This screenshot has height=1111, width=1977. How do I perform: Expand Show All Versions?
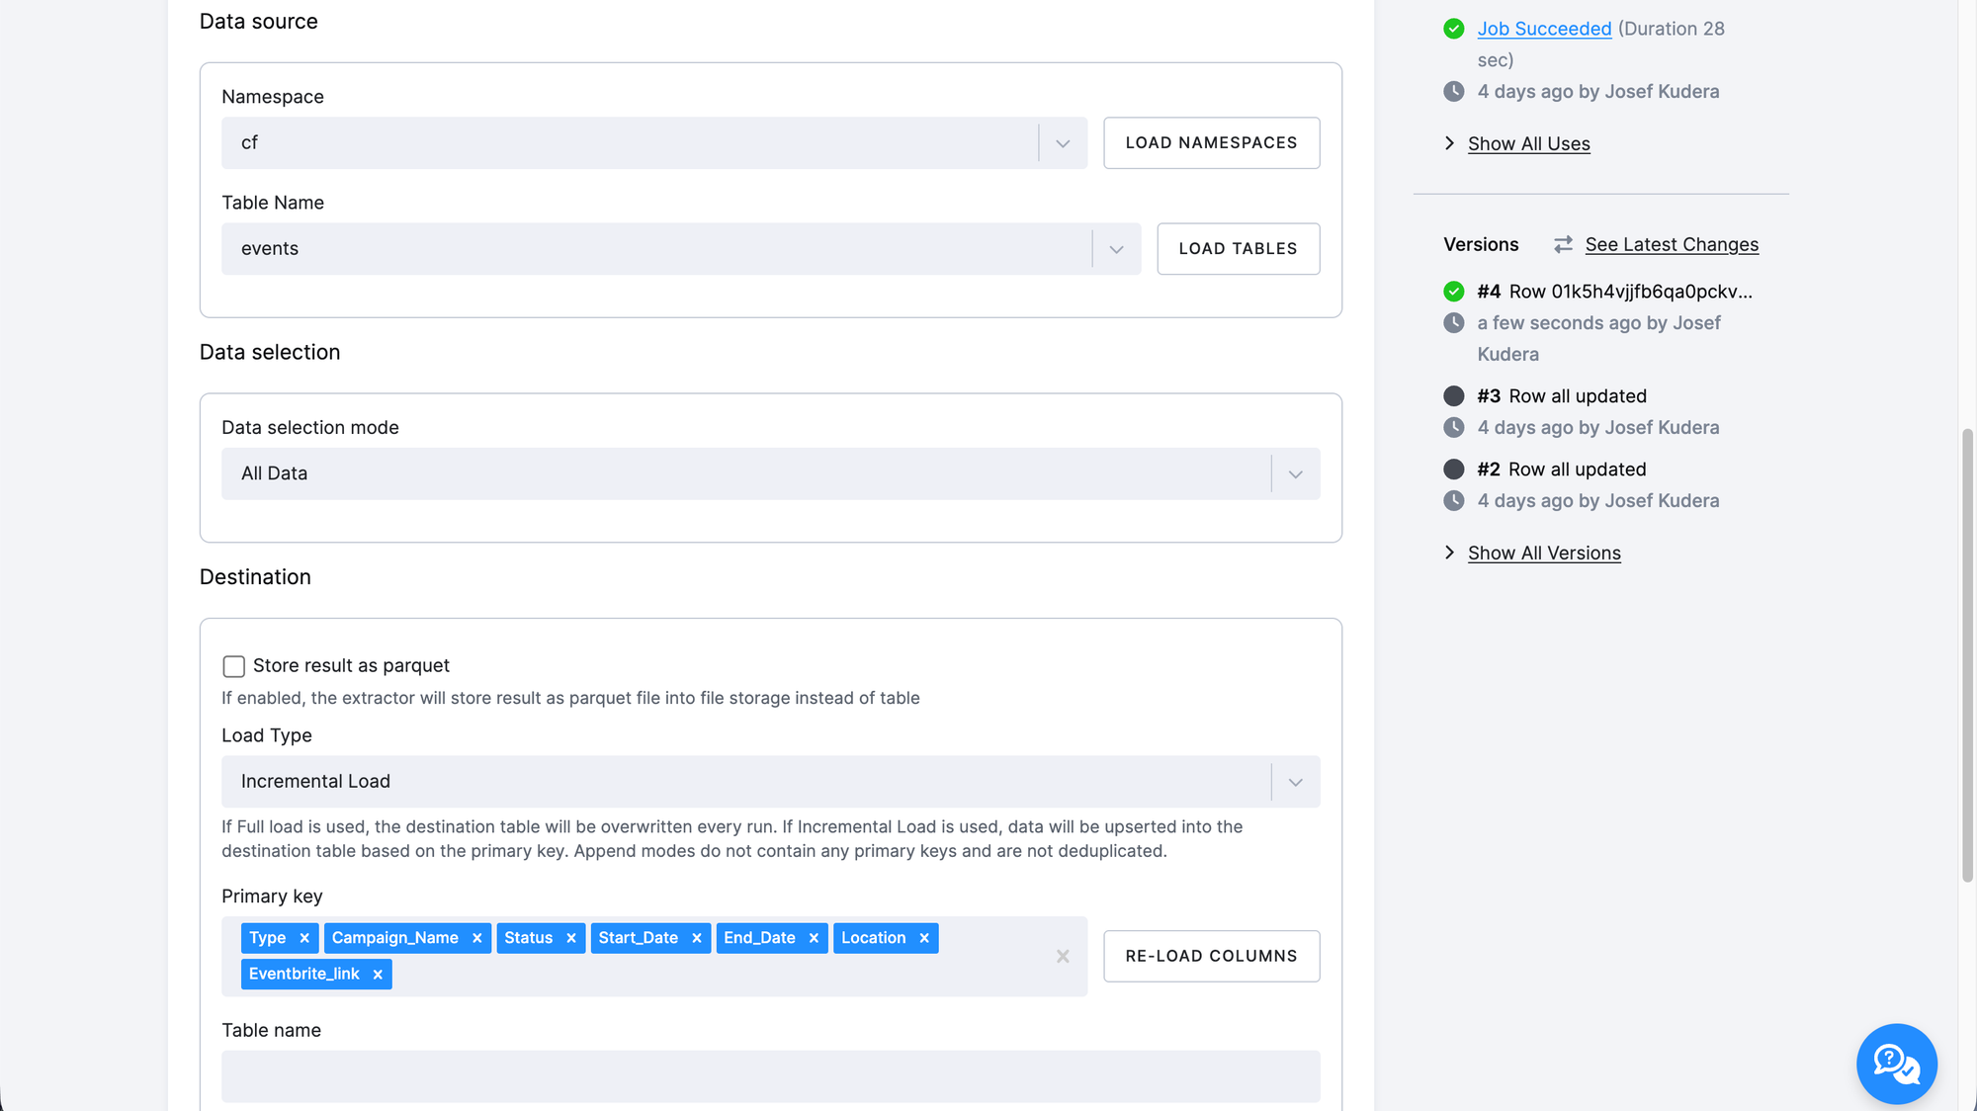[1543, 554]
